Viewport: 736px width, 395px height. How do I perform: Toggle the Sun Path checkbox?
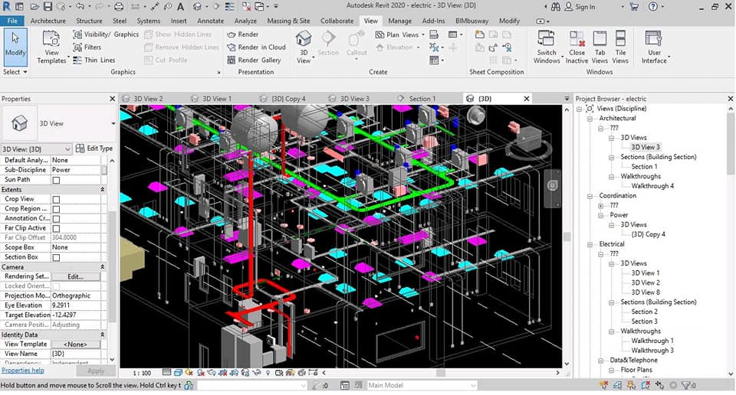point(56,180)
